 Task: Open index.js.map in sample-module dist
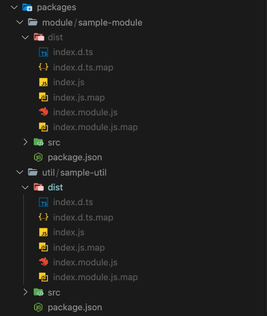79,98
